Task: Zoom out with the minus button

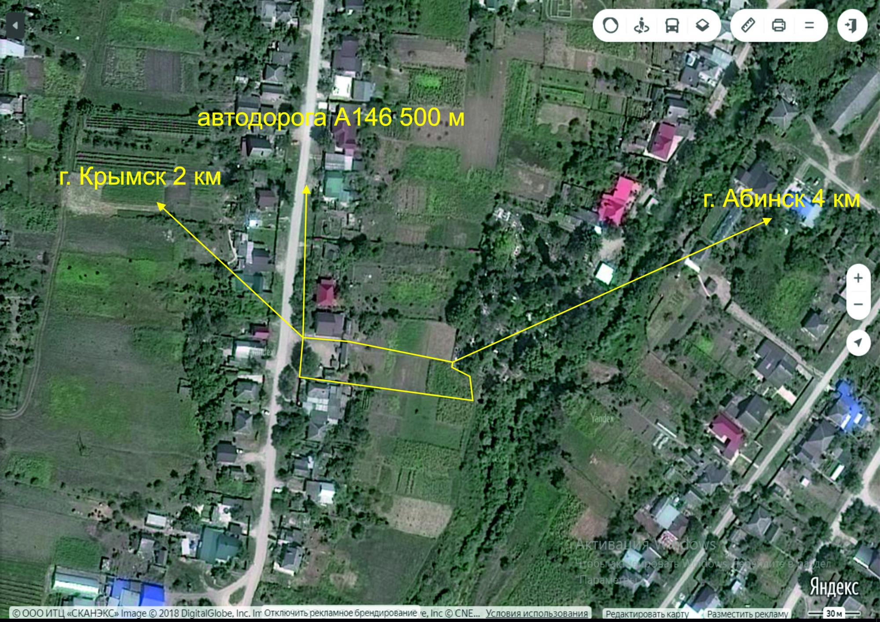Action: (x=858, y=304)
